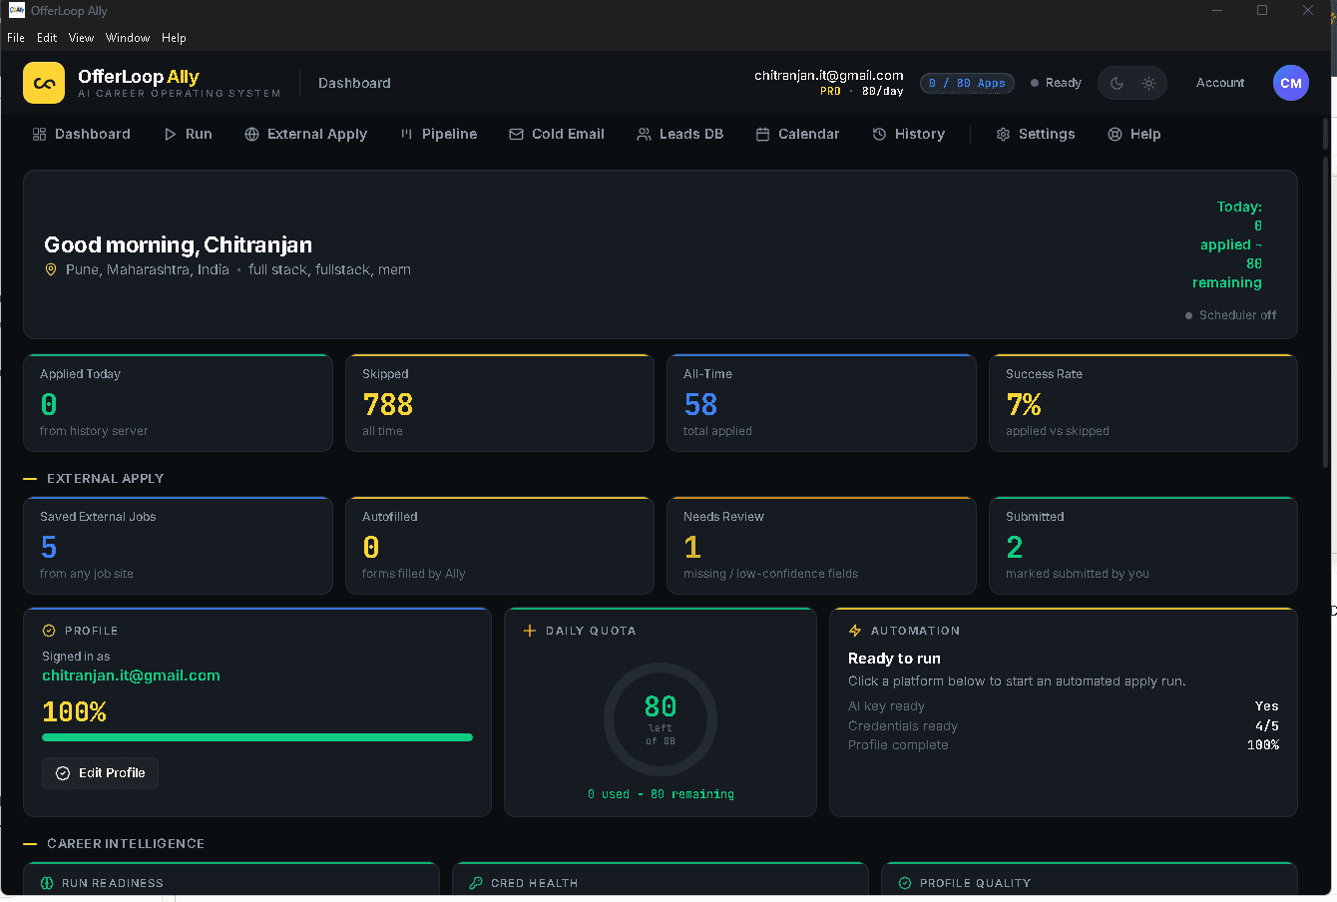Open the Window menu

pos(128,38)
